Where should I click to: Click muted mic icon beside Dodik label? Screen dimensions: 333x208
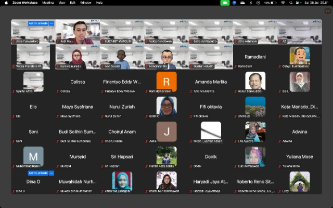click(191, 166)
